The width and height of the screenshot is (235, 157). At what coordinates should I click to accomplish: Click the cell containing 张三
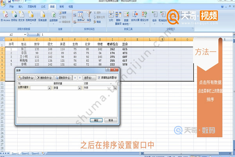23,49
